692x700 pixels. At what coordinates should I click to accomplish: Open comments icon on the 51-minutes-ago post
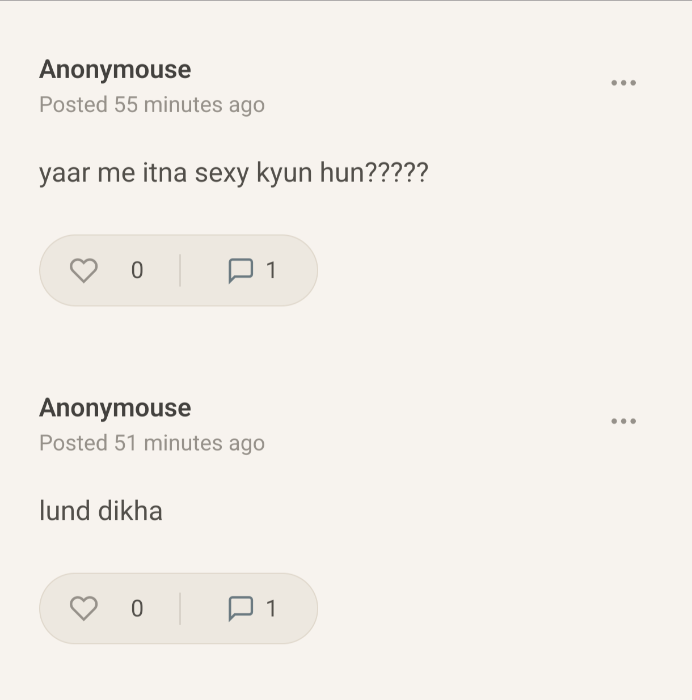(x=240, y=609)
